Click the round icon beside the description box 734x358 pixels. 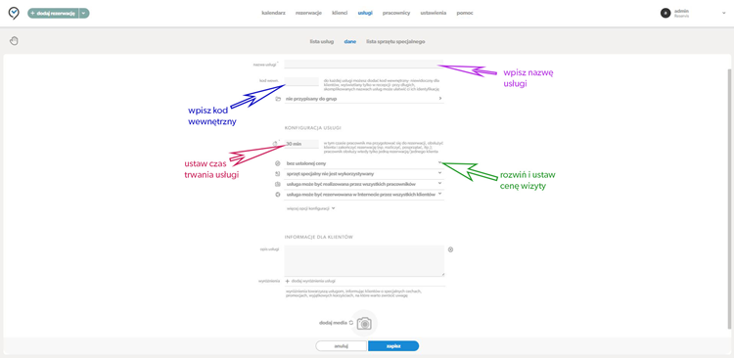click(x=451, y=249)
